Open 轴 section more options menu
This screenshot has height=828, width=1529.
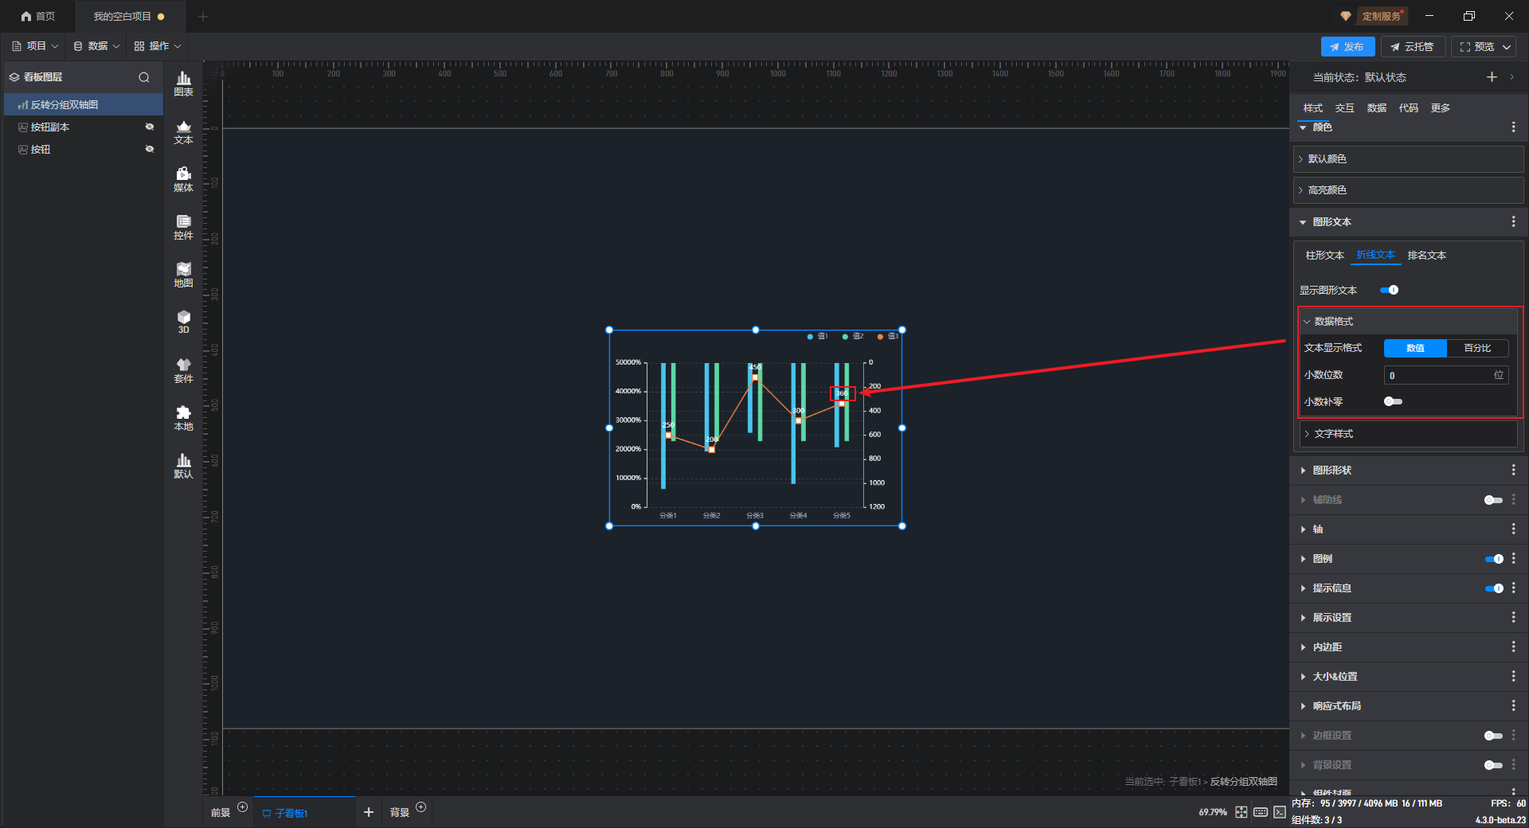tap(1513, 529)
